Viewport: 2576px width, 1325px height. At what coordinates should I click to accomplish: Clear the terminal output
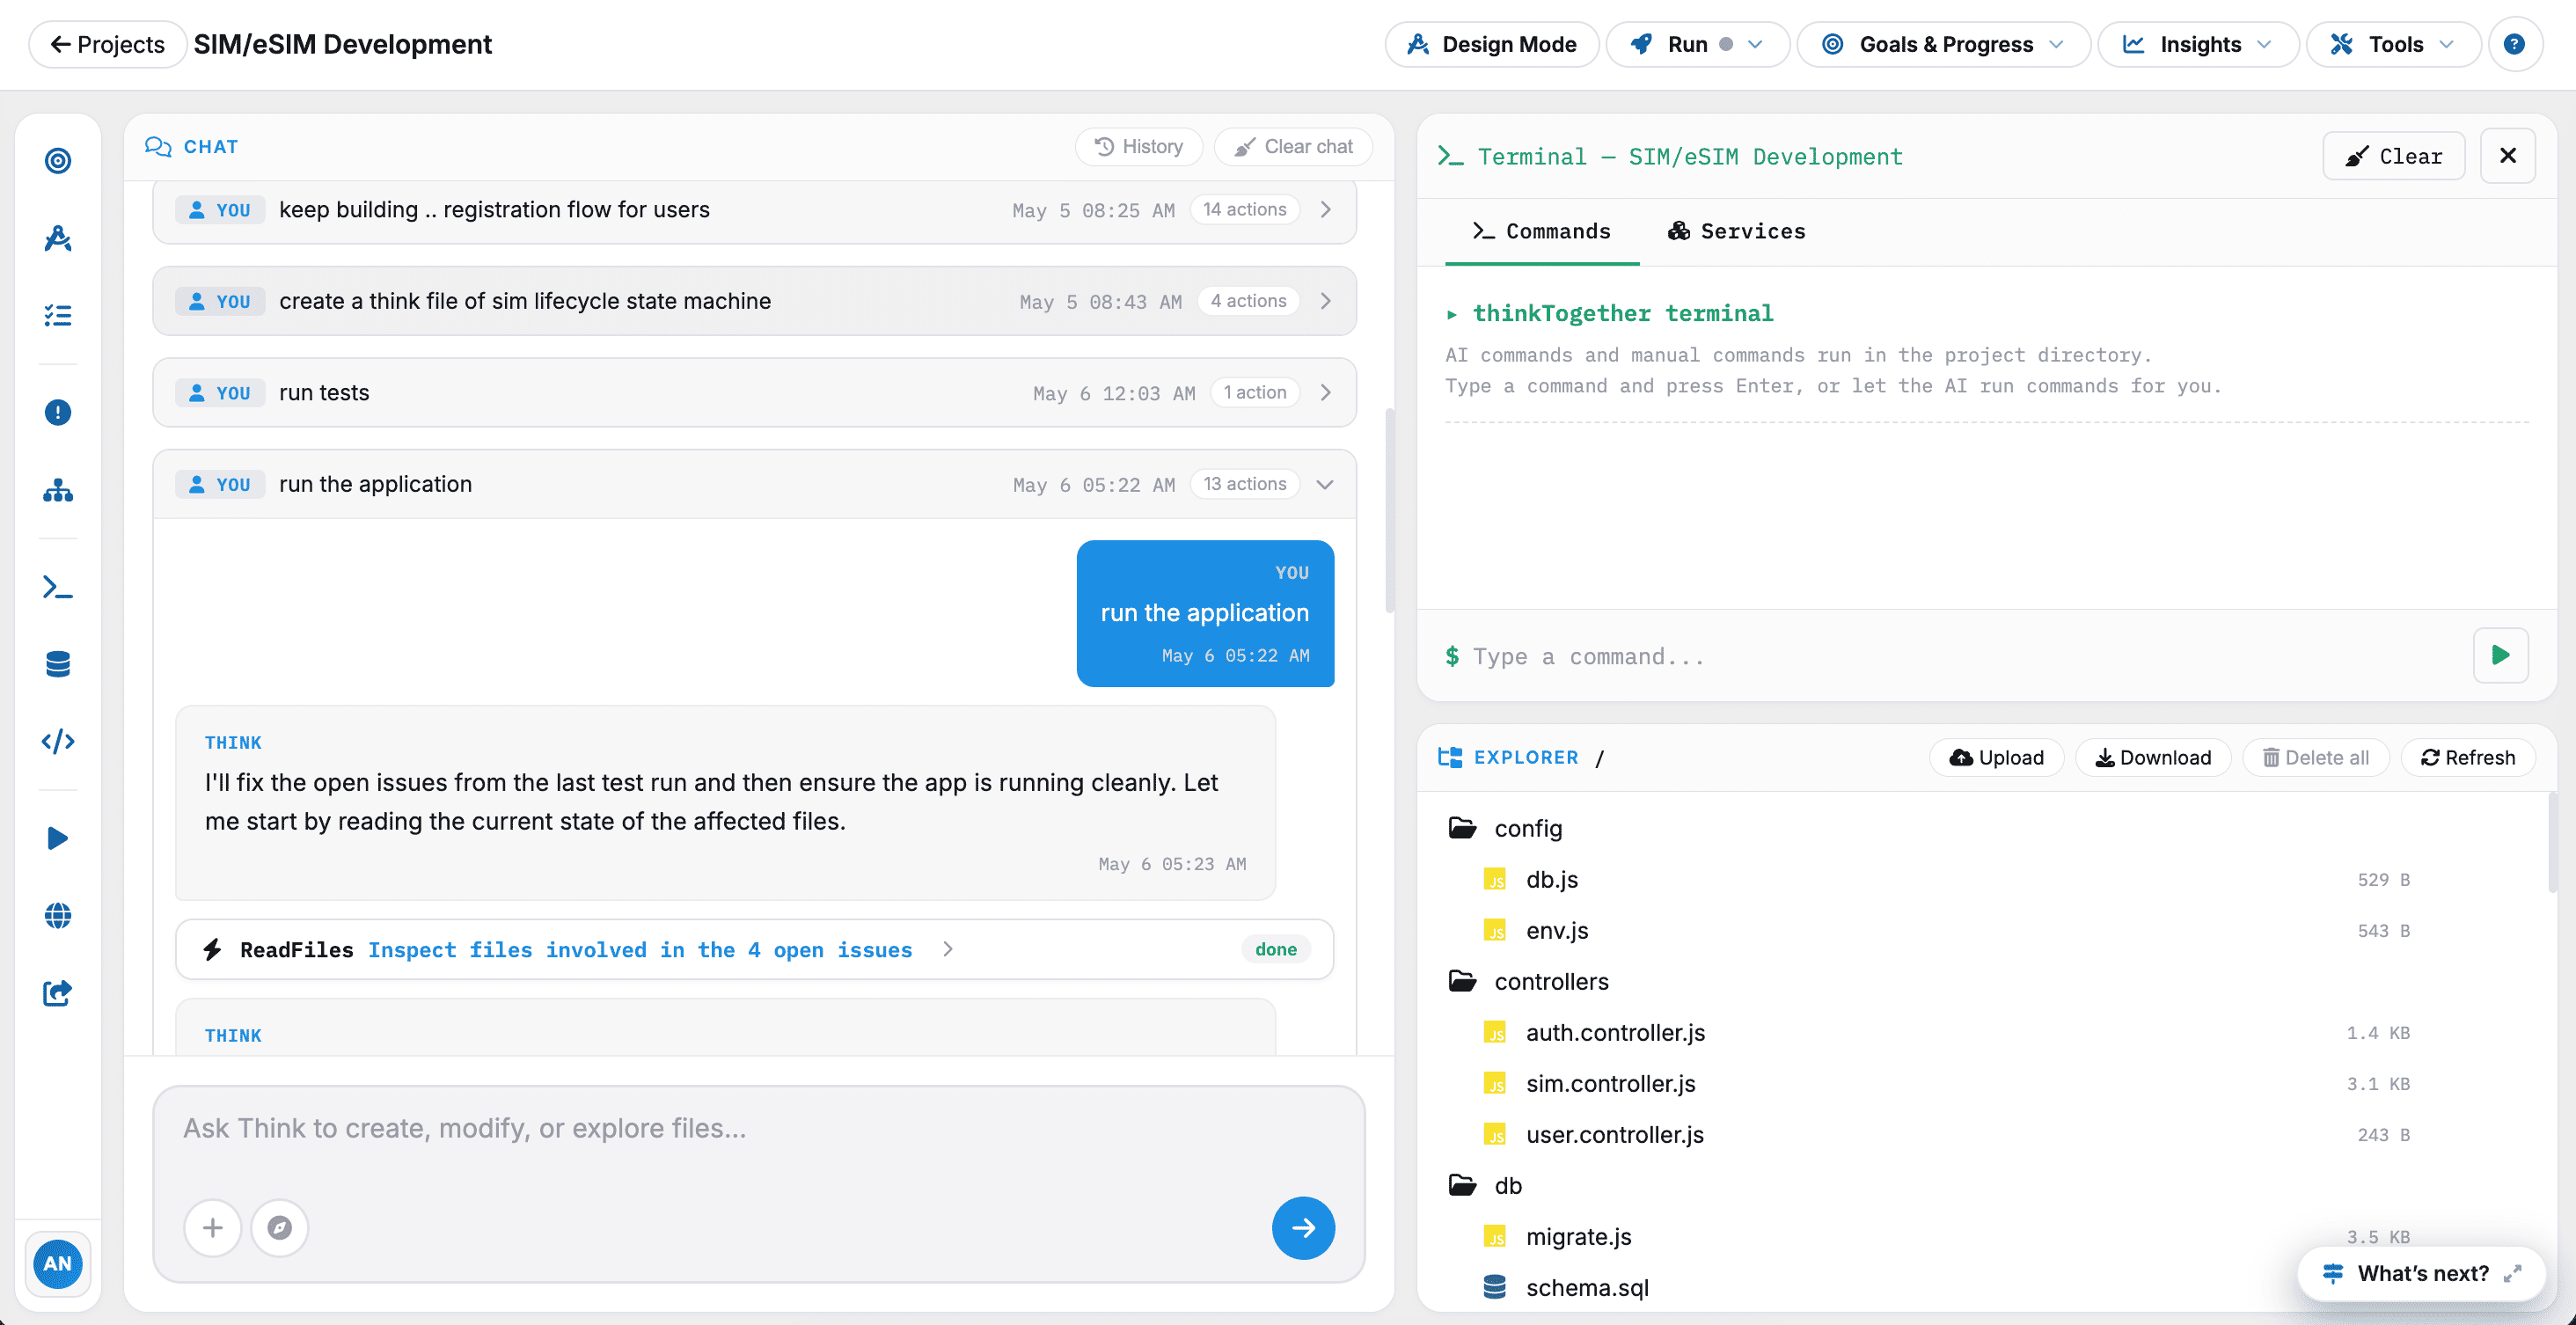tap(2393, 155)
